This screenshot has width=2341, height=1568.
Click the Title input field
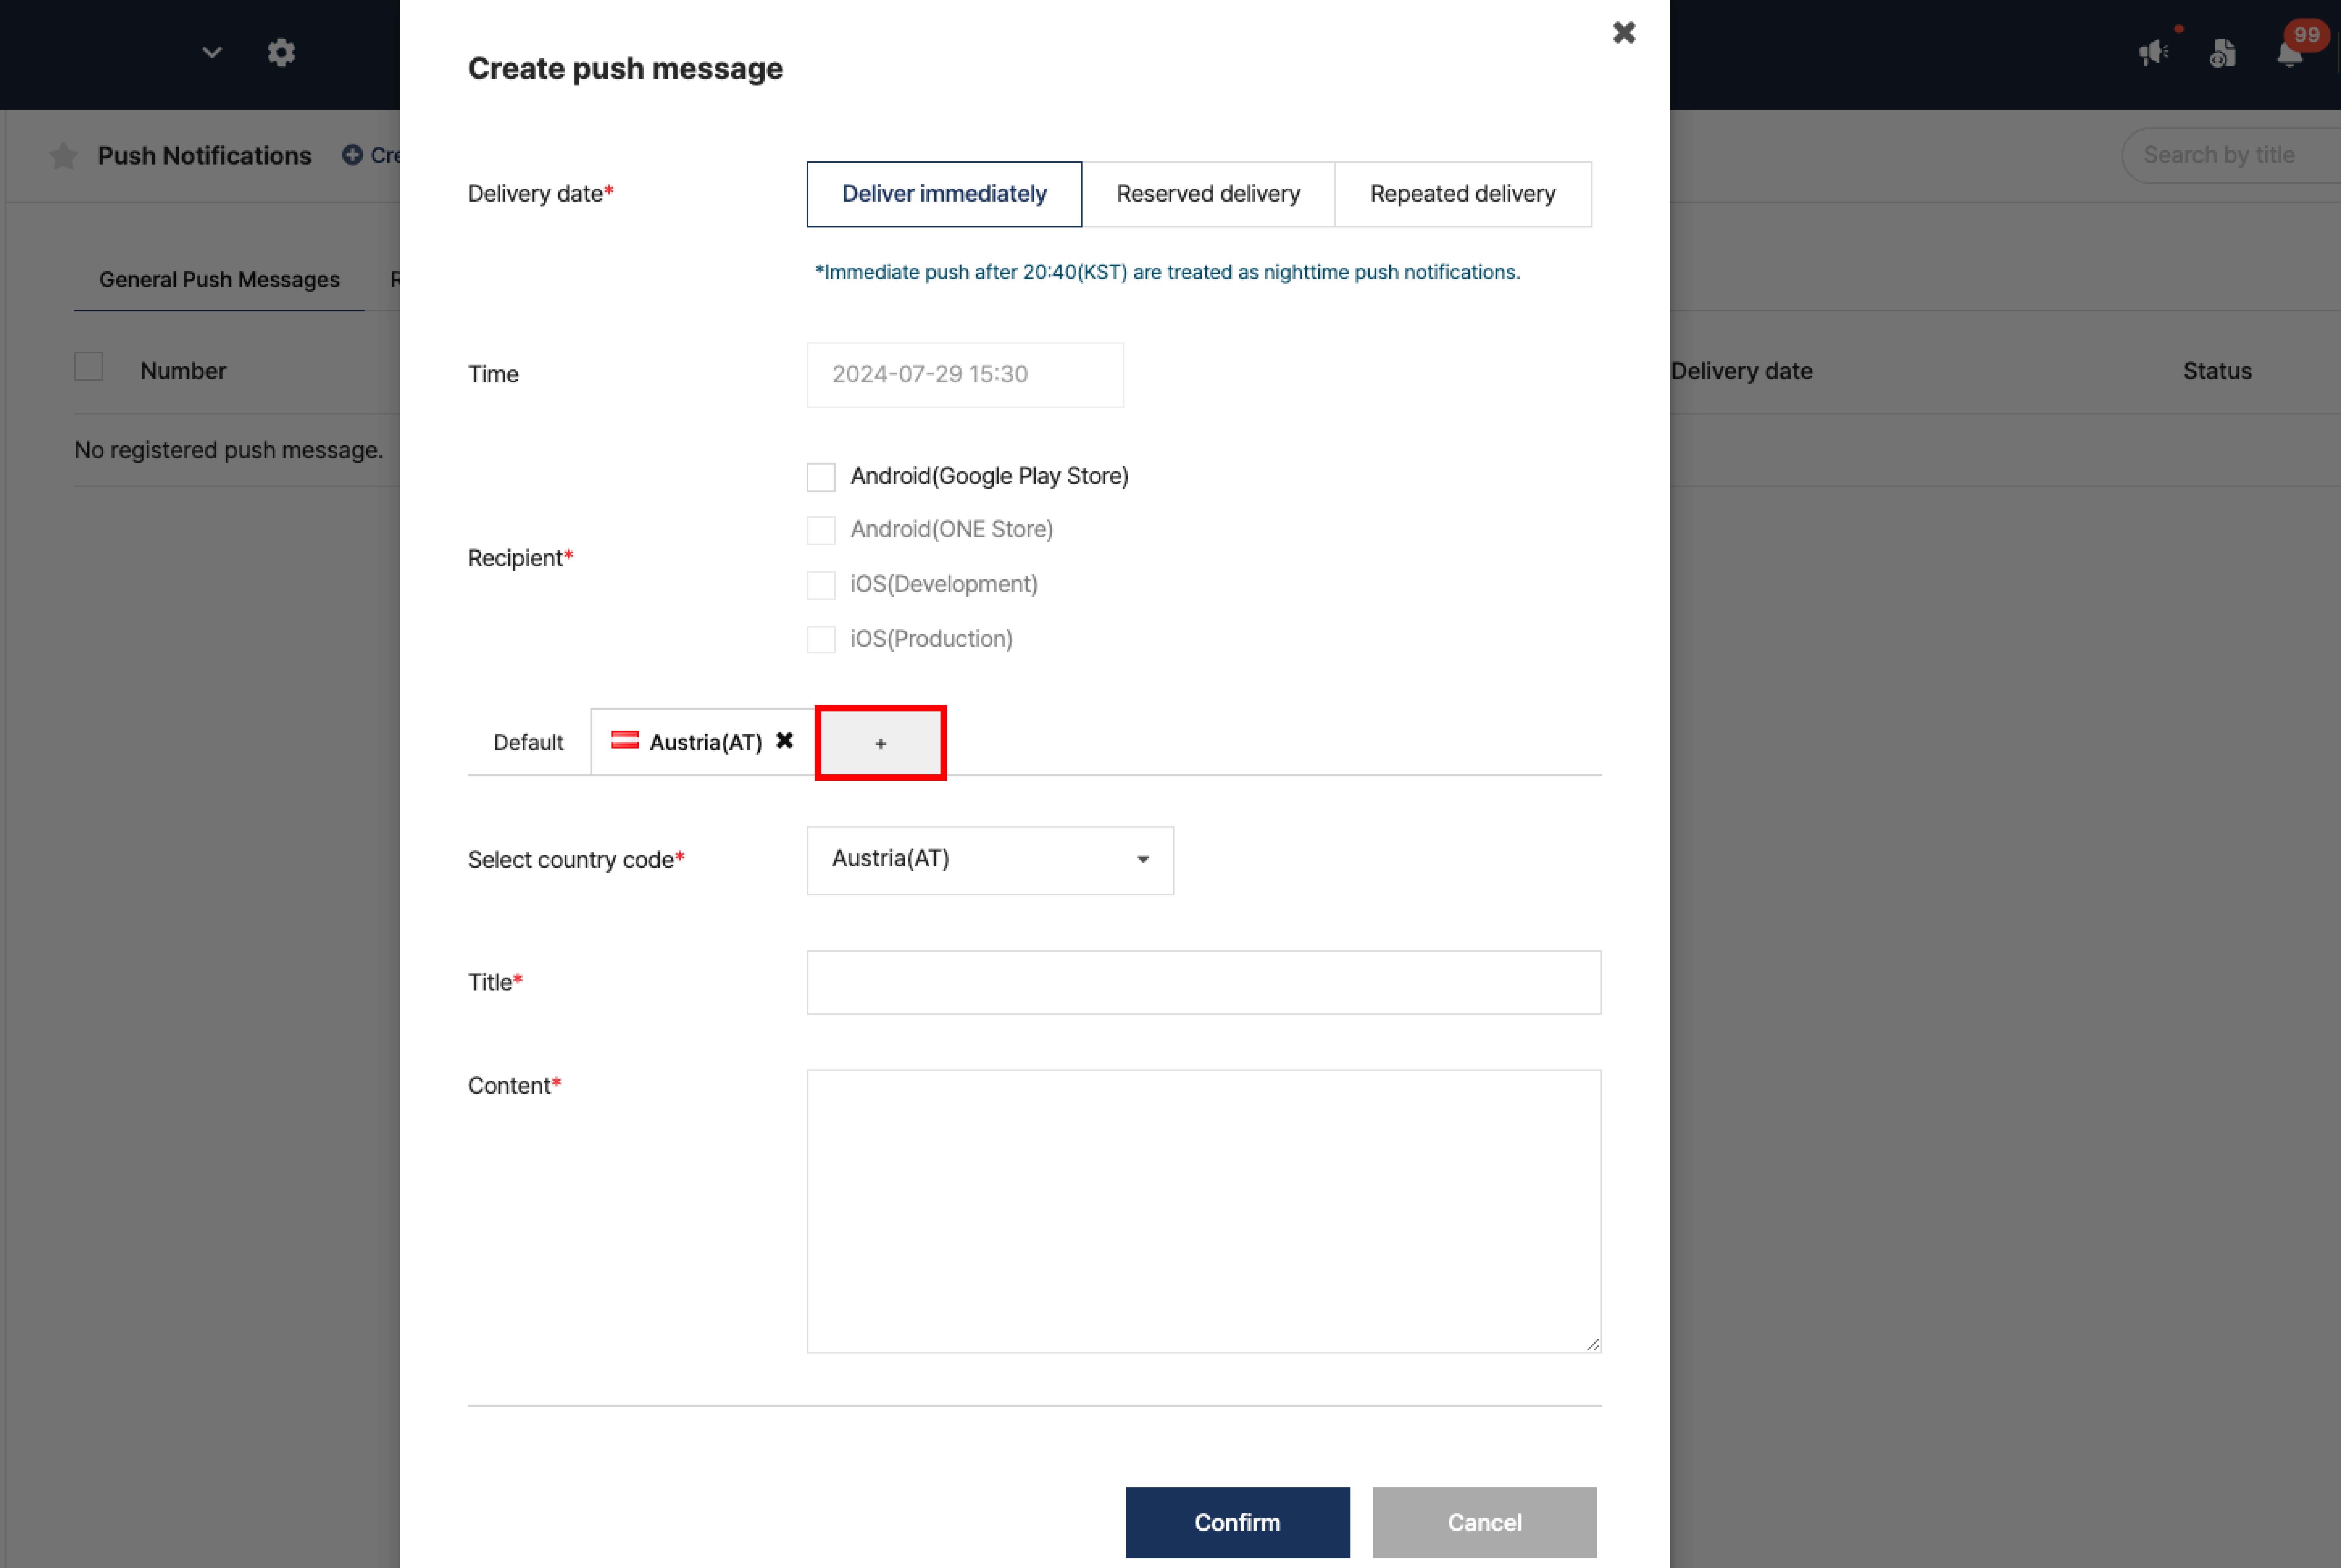1203,982
